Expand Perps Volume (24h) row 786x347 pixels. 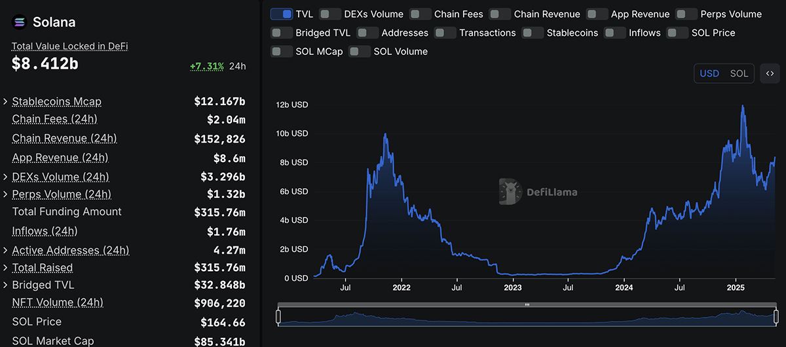pos(6,194)
